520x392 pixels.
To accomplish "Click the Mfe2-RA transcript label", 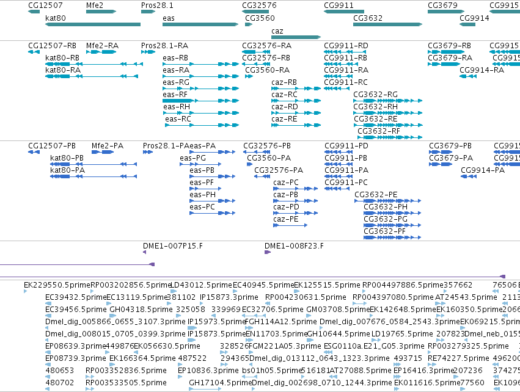I will point(102,45).
